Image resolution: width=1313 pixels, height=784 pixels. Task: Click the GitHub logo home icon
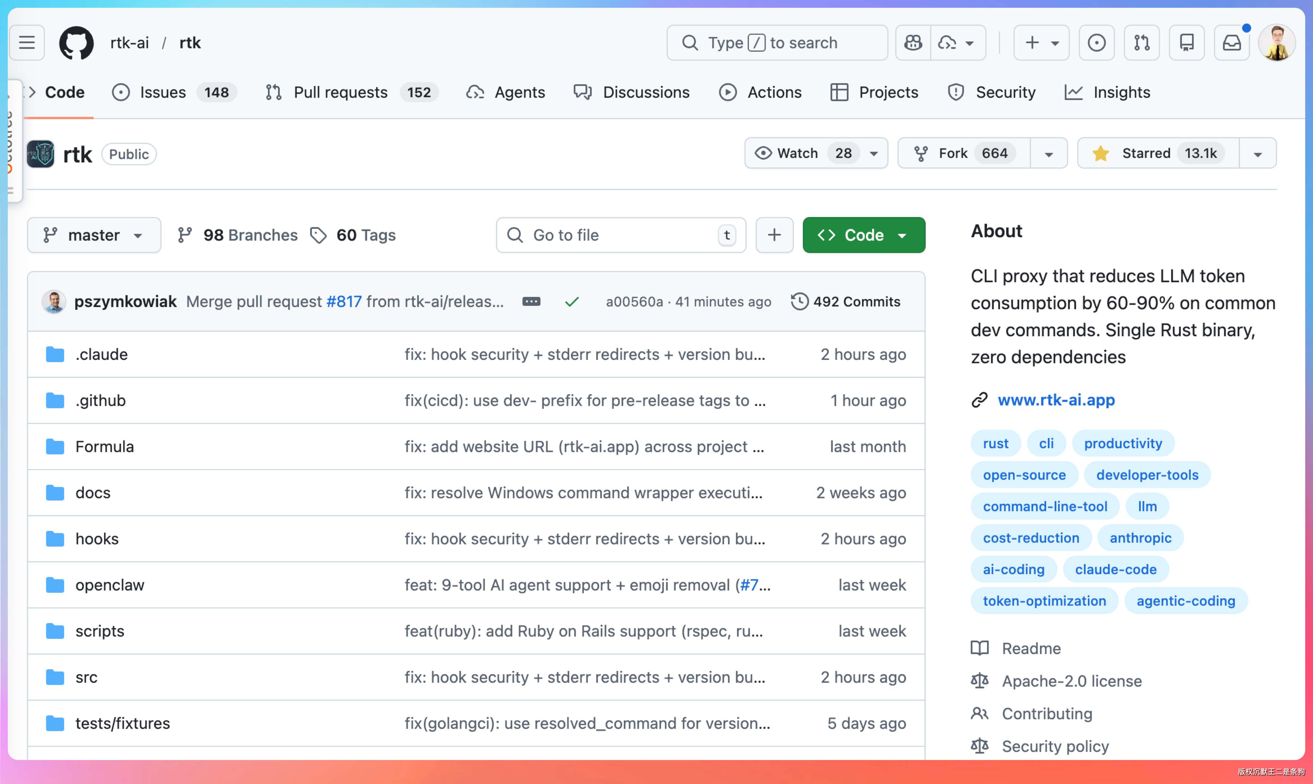click(76, 42)
